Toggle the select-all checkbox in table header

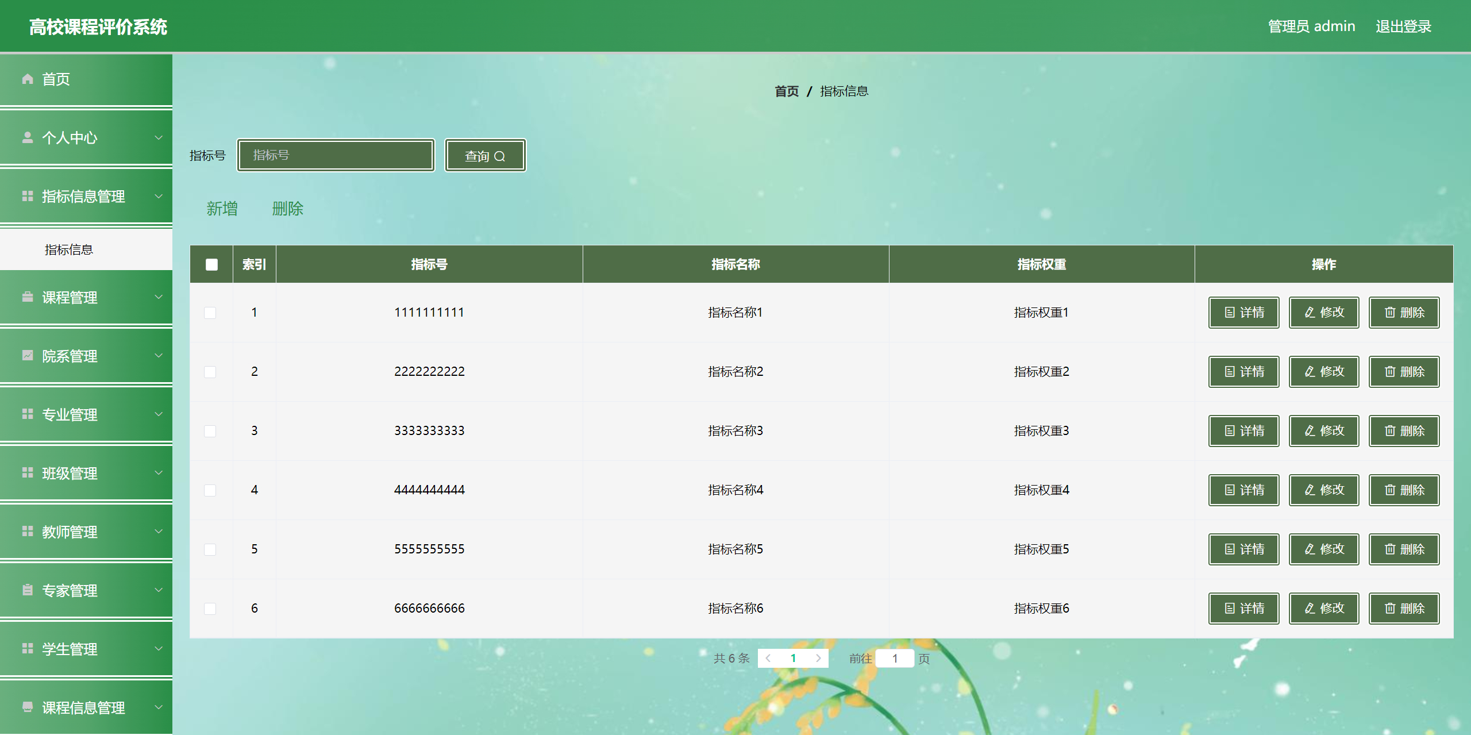(211, 264)
